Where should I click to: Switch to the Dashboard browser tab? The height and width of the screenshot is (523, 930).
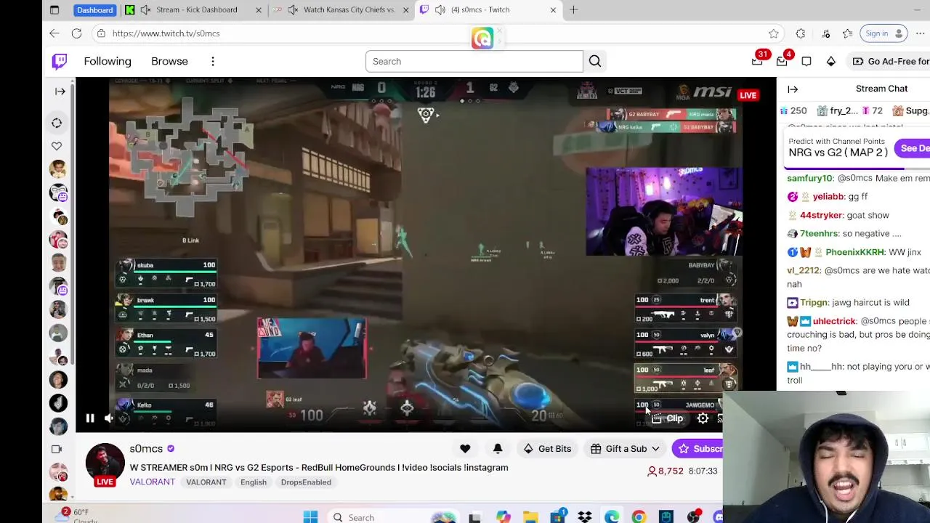tap(94, 10)
